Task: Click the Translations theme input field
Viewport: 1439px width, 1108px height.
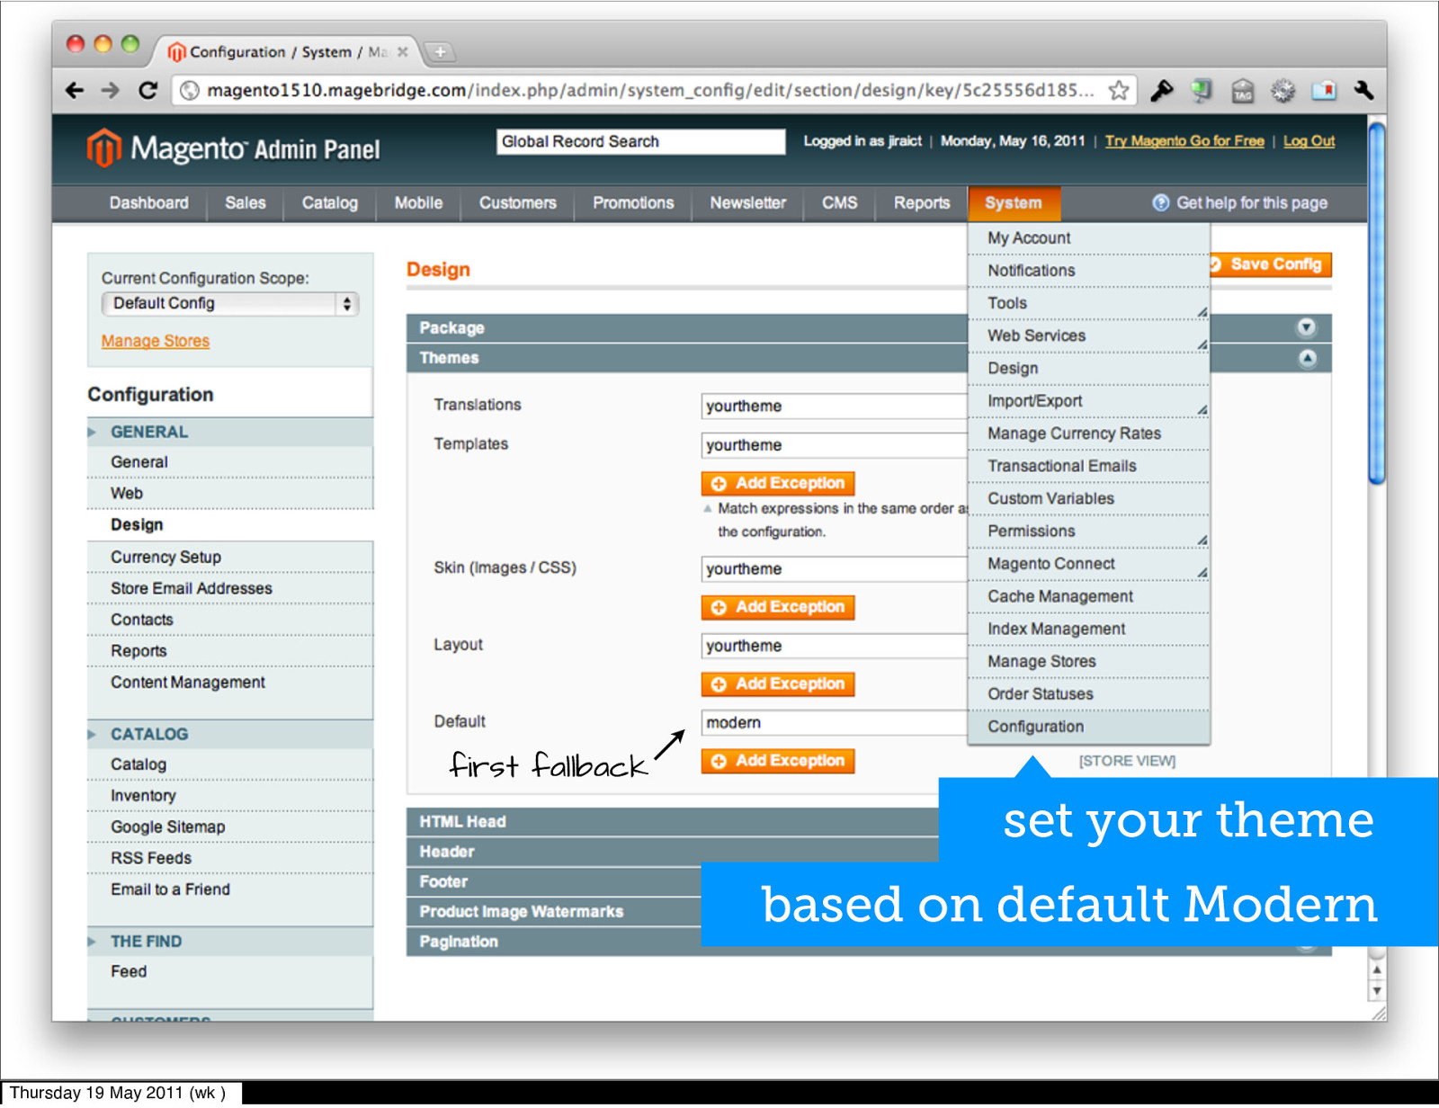Action: 835,407
